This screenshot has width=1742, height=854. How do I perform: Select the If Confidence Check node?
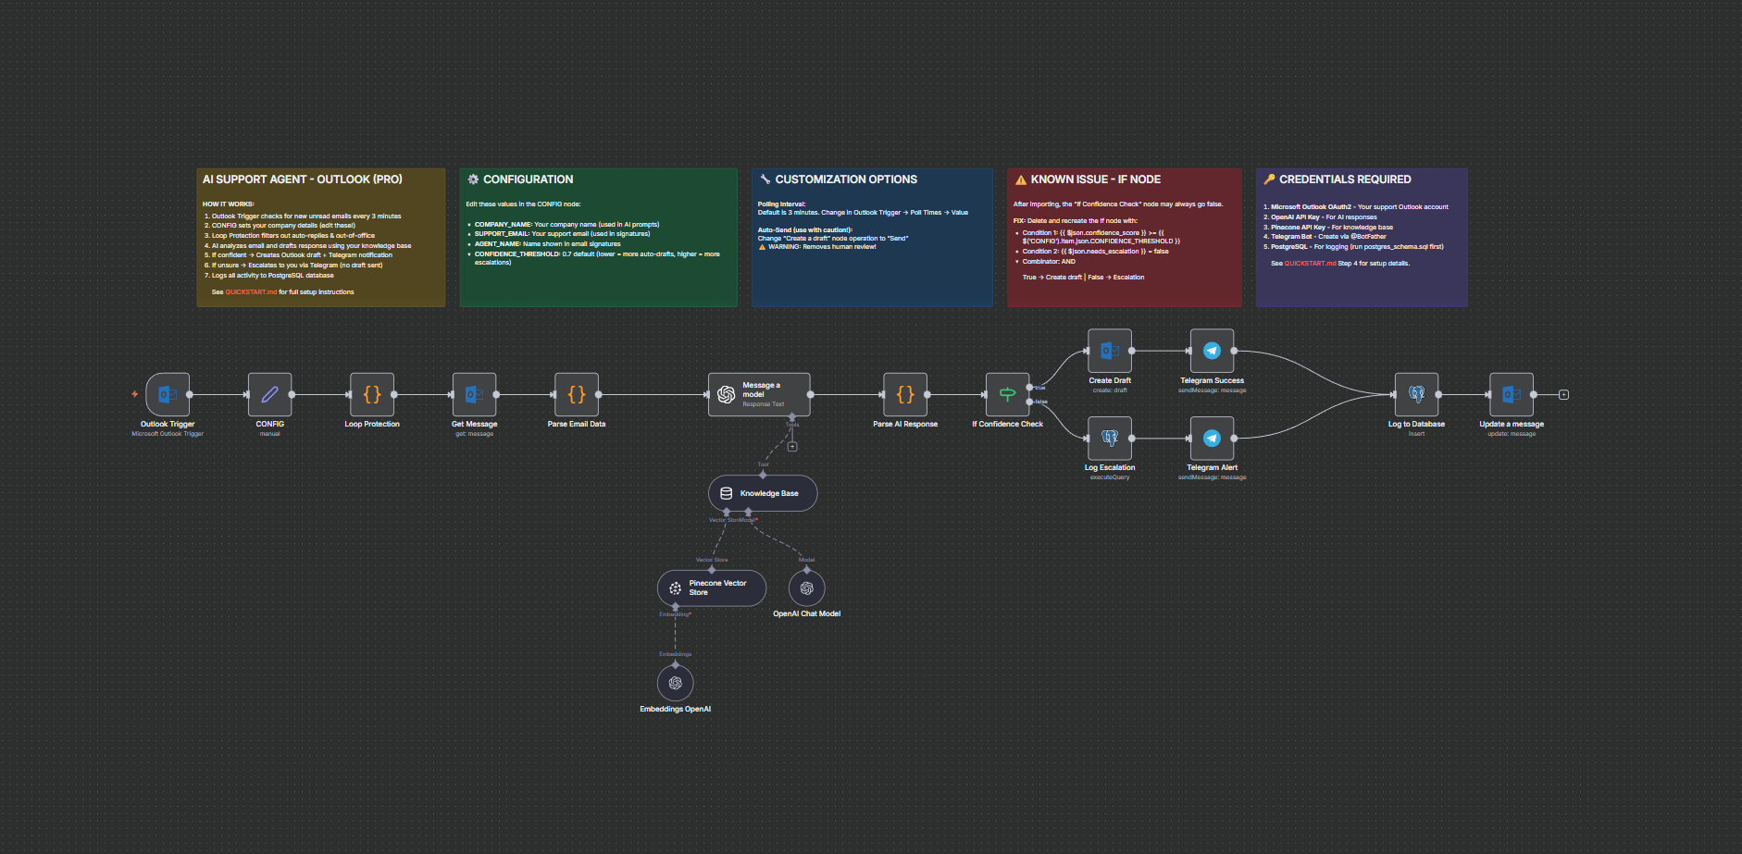(x=1008, y=394)
